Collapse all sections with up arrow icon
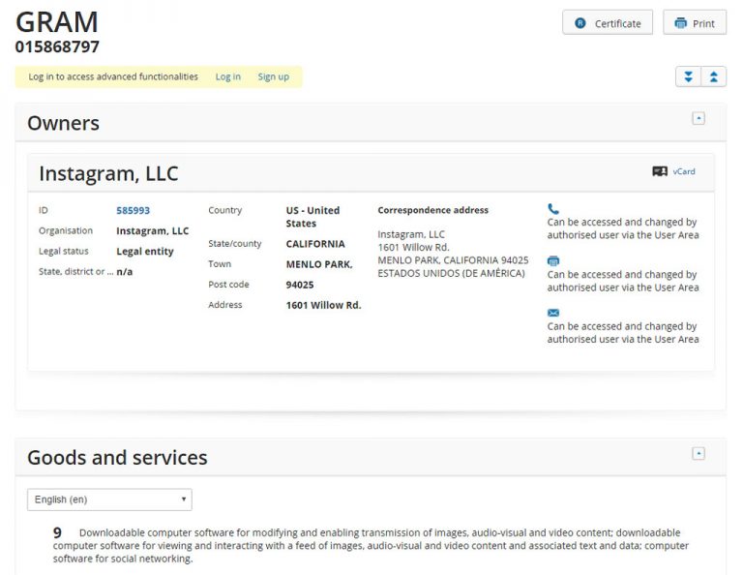 714,76
